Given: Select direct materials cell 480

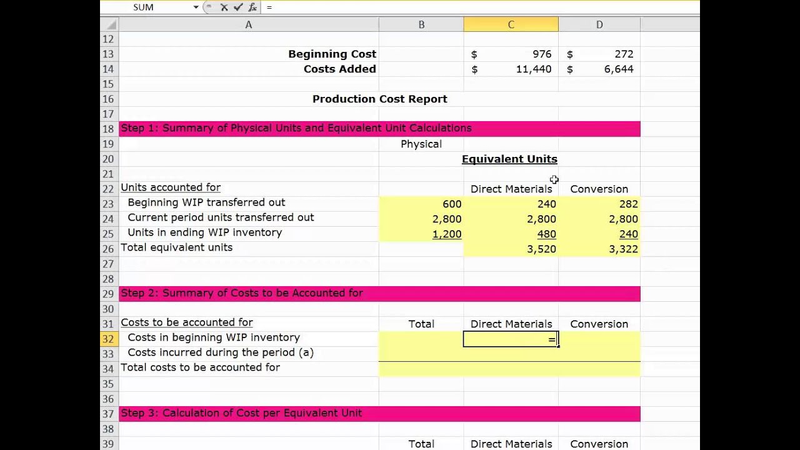Looking at the screenshot, I should tap(511, 234).
